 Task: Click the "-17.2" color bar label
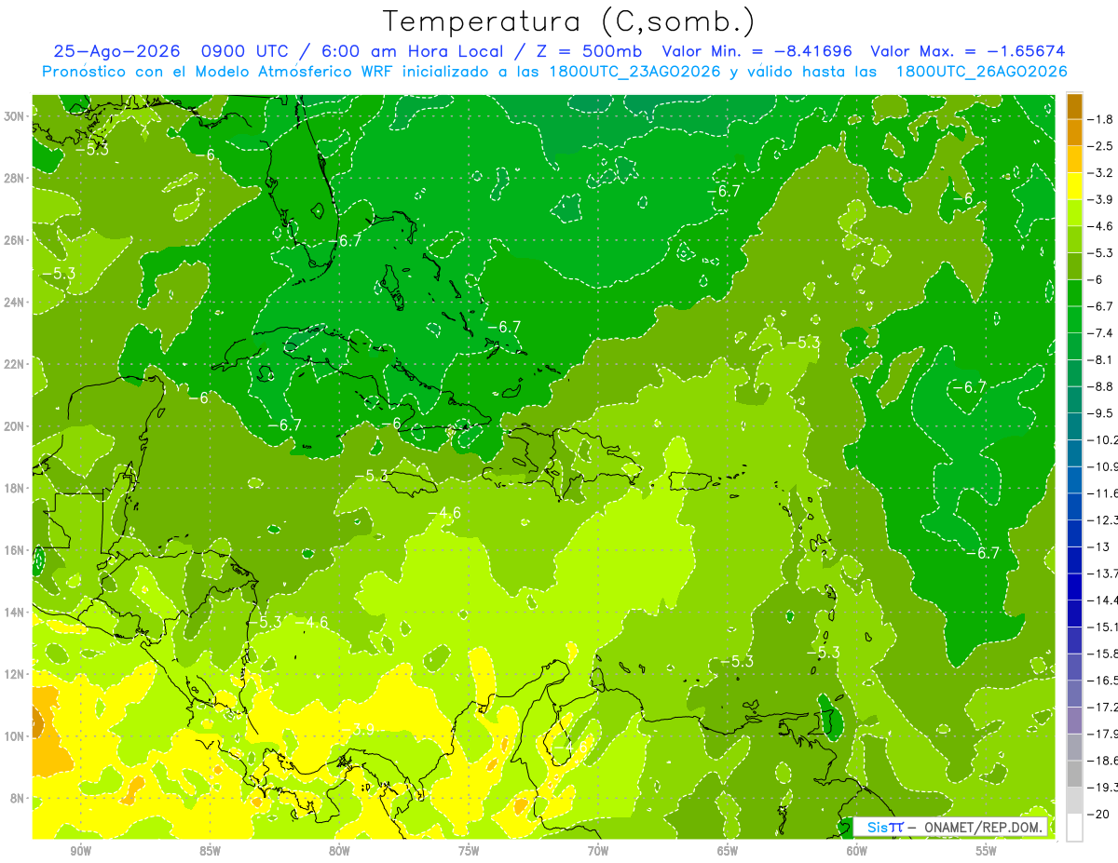tap(1104, 707)
